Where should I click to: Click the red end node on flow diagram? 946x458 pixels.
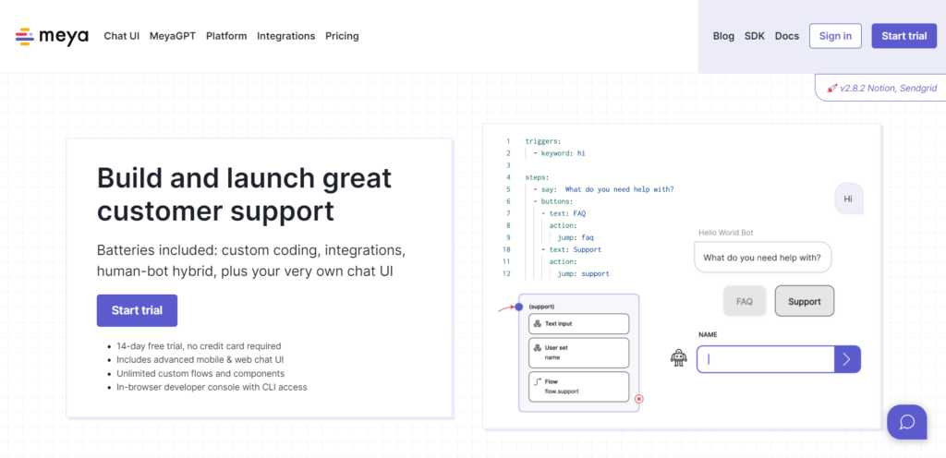point(638,399)
